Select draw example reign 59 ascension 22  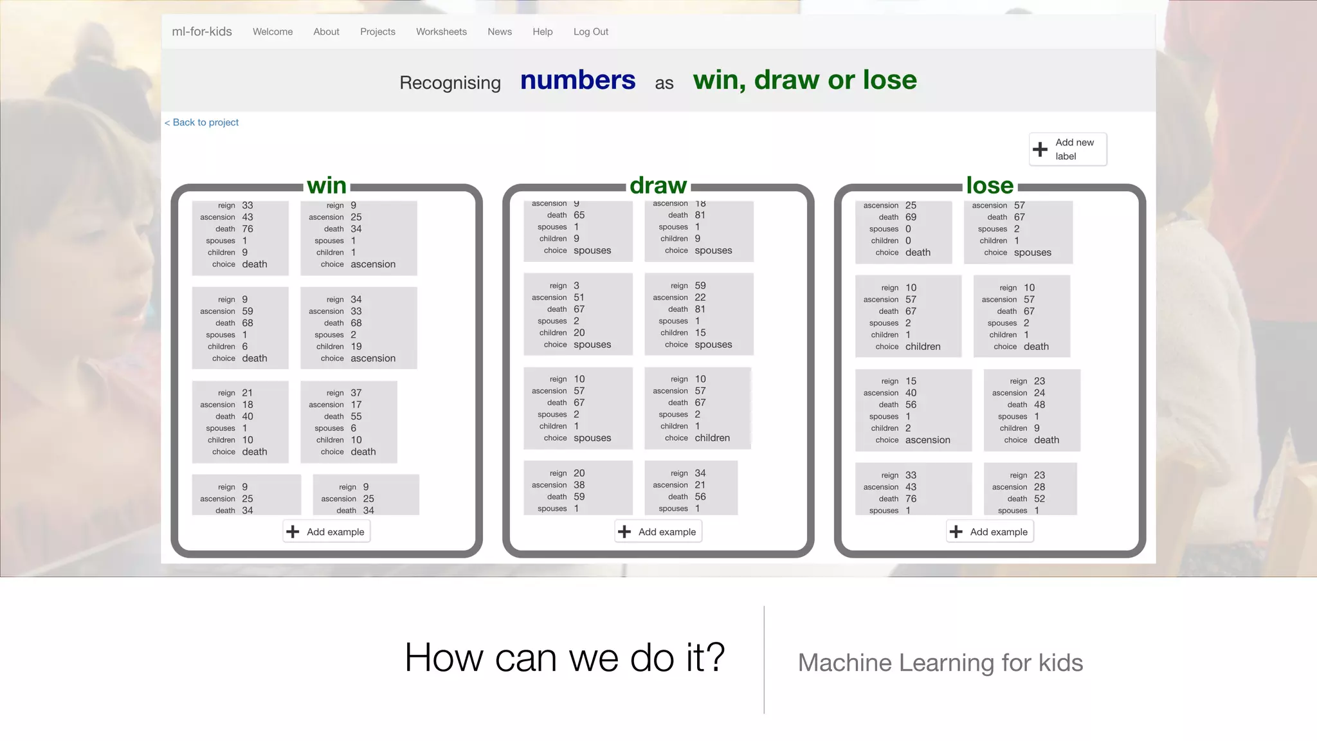pos(699,315)
